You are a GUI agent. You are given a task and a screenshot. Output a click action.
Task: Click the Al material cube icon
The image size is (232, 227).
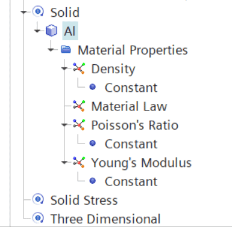coord(51,31)
